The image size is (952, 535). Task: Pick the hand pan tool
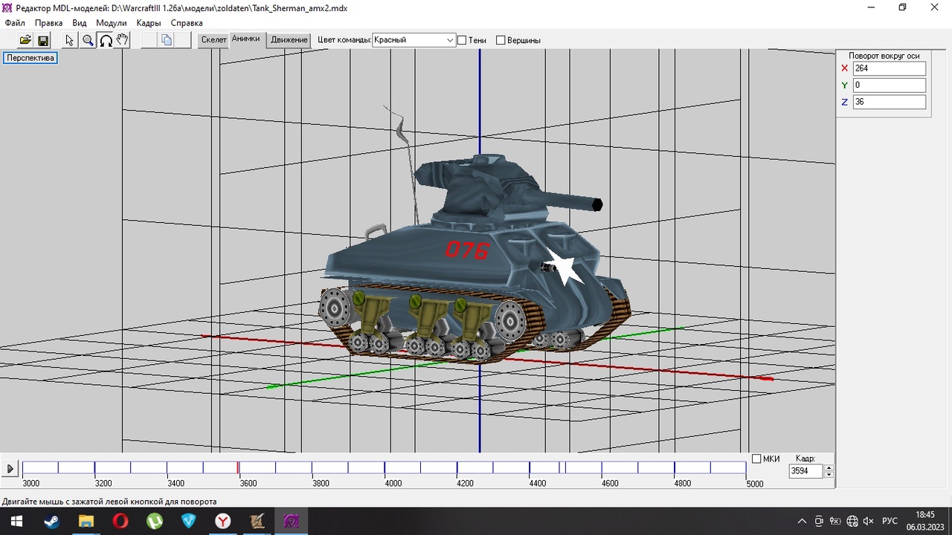(123, 40)
